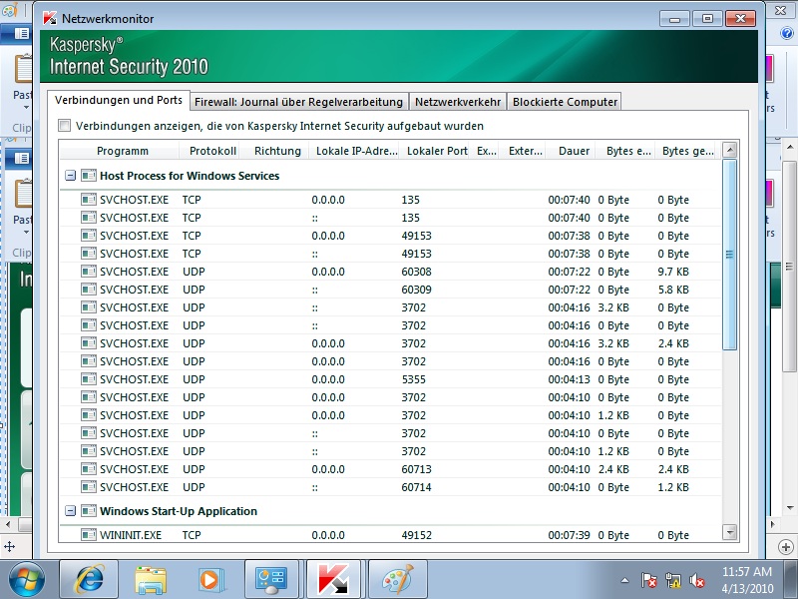Viewport: 798px width, 599px height.
Task: Open the Blockierte Computer tab
Action: (x=565, y=102)
